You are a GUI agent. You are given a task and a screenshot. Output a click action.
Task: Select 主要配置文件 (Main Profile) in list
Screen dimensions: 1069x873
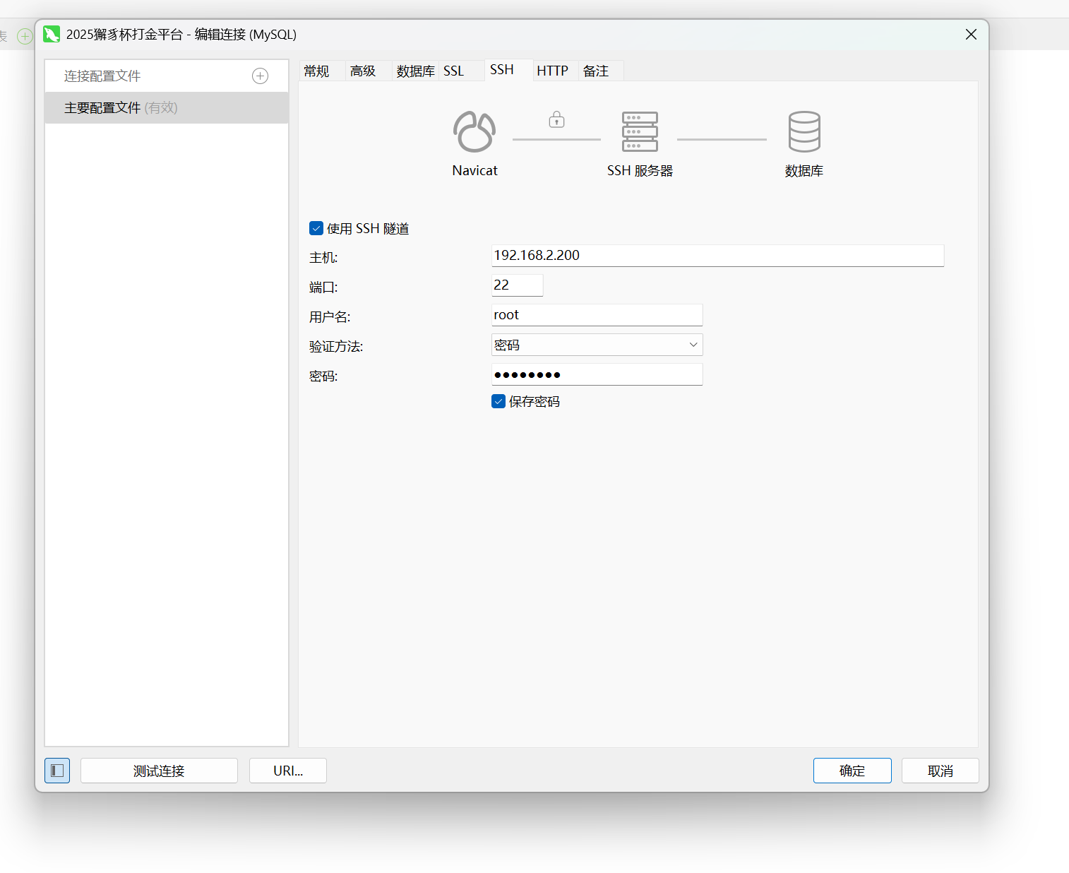pos(167,107)
